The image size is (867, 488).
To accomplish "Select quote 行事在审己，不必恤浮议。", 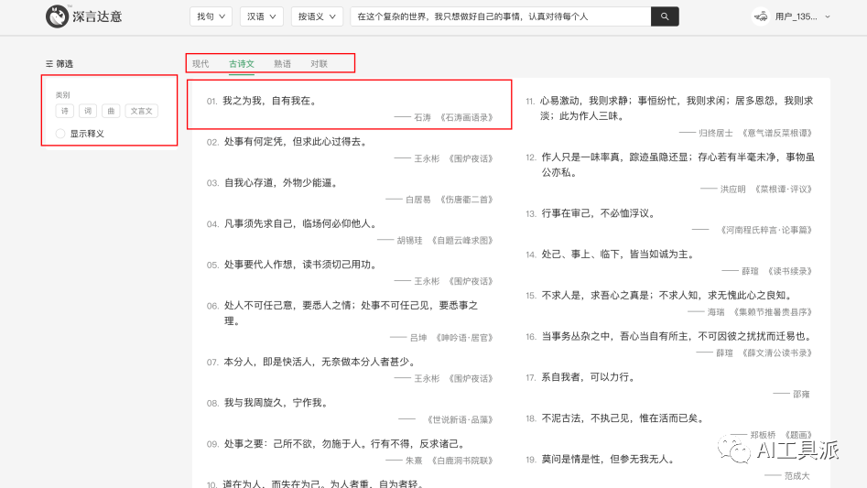I will coord(598,213).
